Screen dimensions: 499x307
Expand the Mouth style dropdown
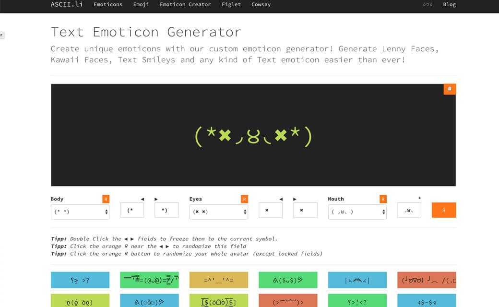pos(357,212)
